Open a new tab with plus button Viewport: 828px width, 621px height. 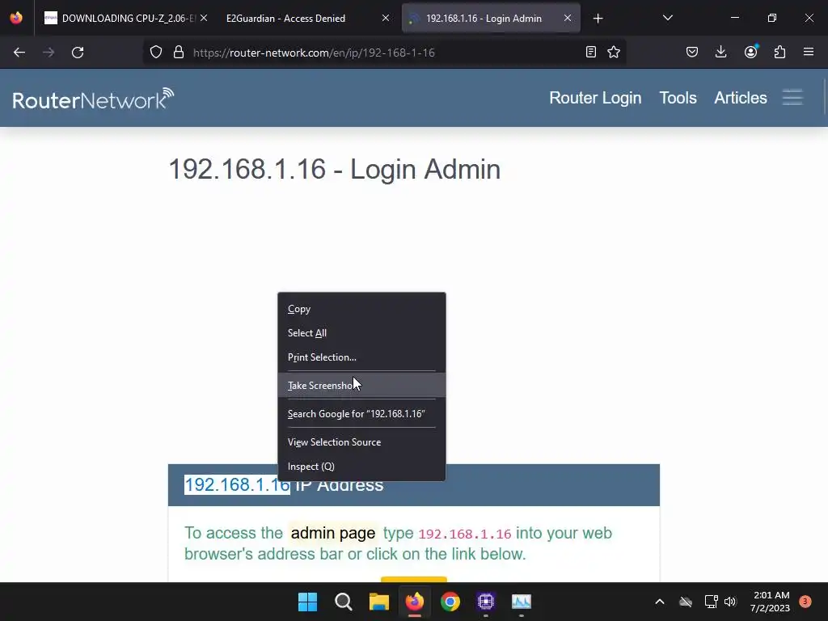tap(598, 19)
